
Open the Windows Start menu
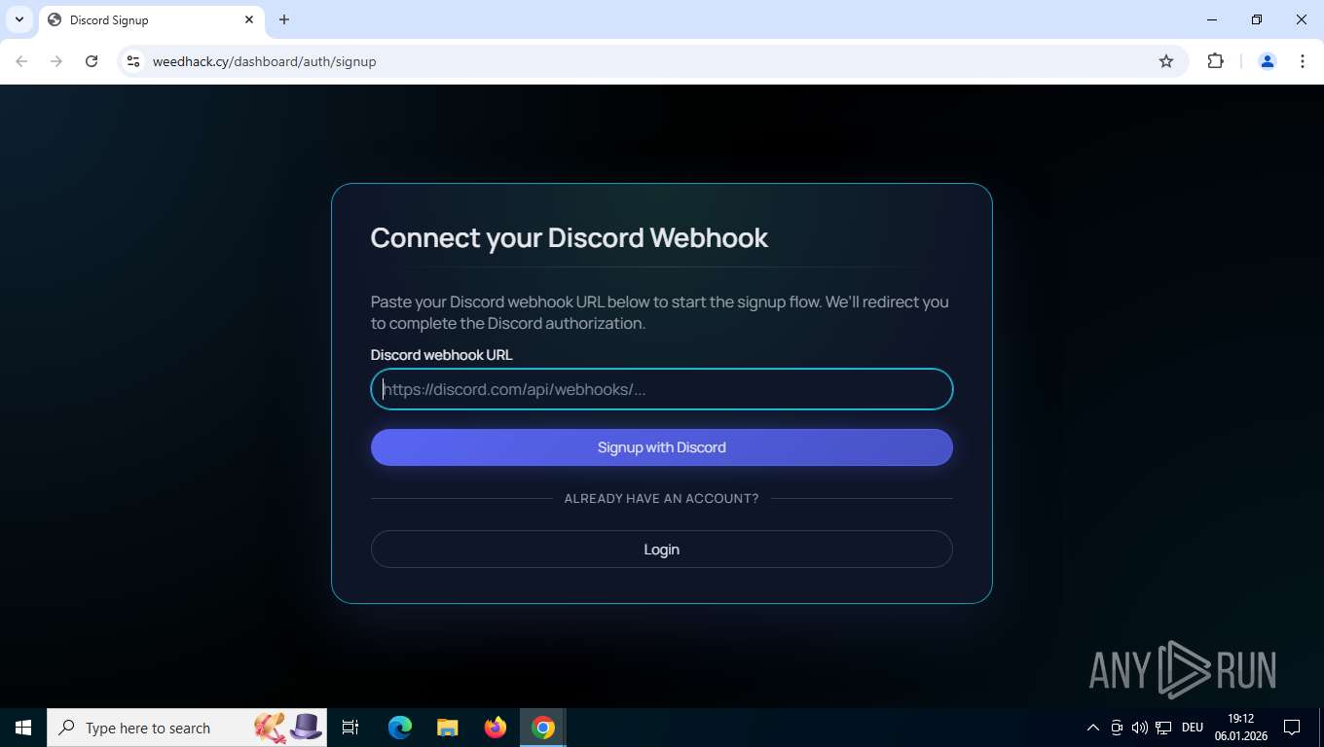click(x=23, y=728)
